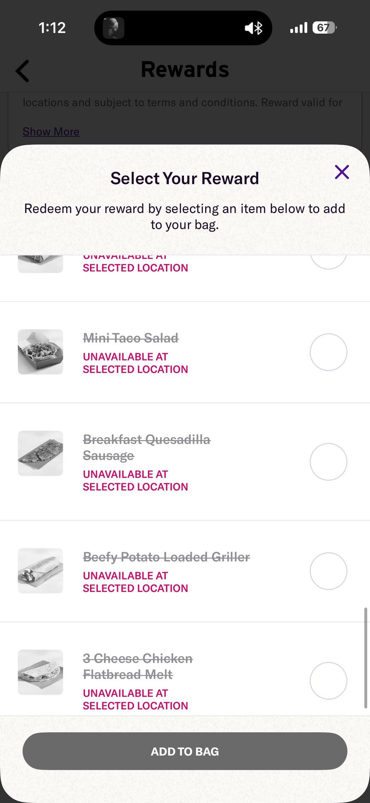Tap the clock time in status bar
The image size is (370, 803).
tap(52, 28)
